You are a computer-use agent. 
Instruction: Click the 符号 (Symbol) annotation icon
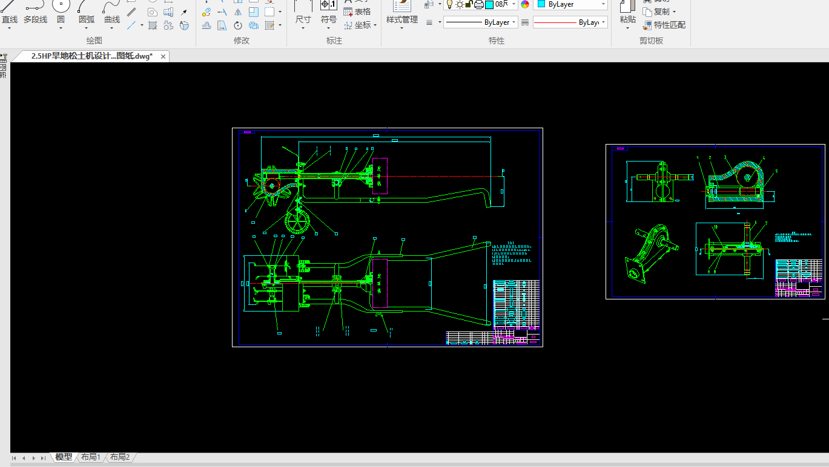pos(329,12)
